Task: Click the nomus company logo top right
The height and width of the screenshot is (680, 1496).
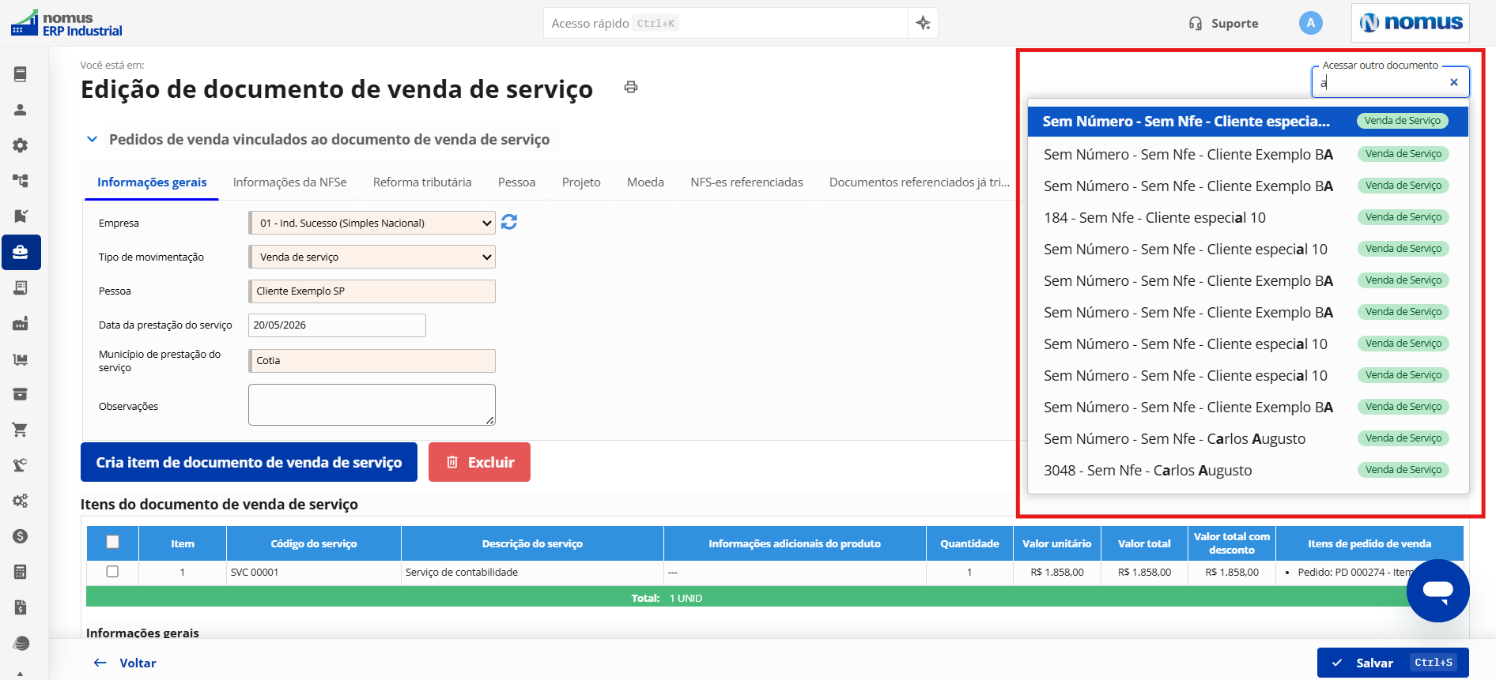Action: pos(1411,23)
